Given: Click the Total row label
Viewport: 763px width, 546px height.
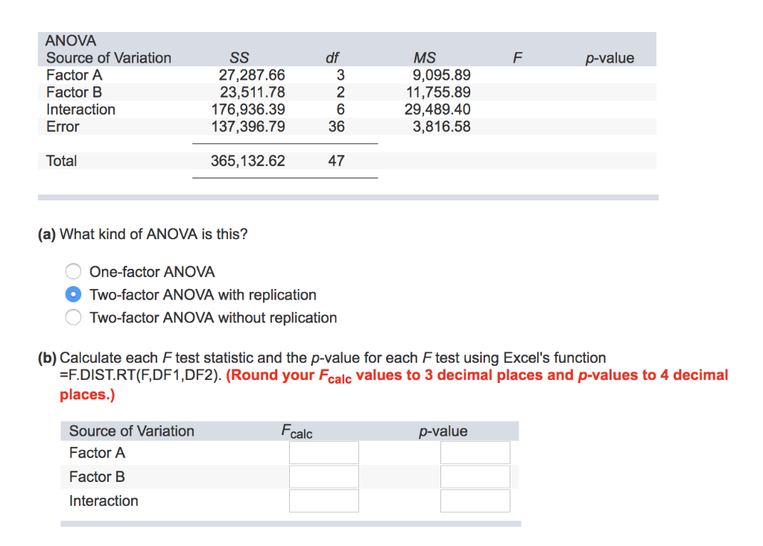Looking at the screenshot, I should point(61,161).
